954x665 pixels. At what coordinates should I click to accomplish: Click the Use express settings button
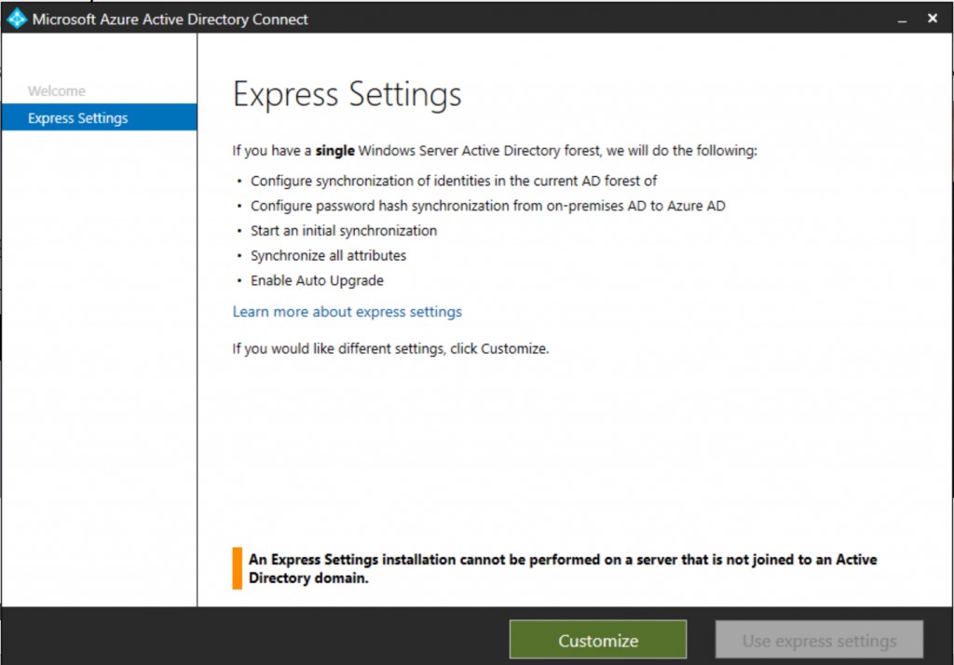(x=819, y=640)
